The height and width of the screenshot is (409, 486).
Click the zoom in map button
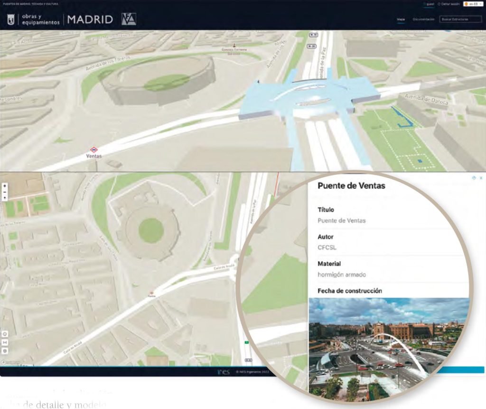(x=4, y=185)
